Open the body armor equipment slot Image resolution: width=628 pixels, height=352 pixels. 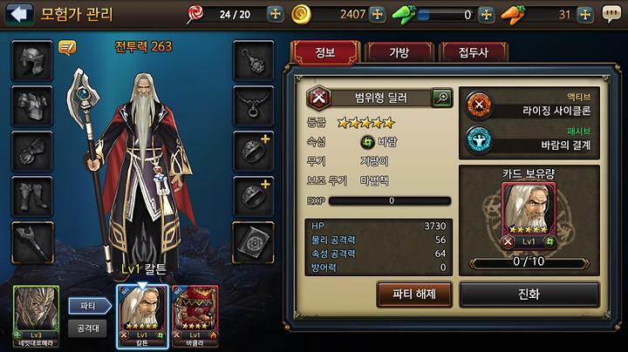pos(32,106)
